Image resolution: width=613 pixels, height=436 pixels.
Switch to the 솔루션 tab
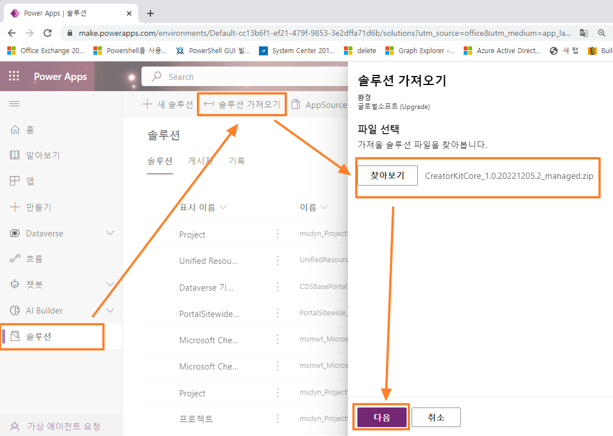point(160,161)
